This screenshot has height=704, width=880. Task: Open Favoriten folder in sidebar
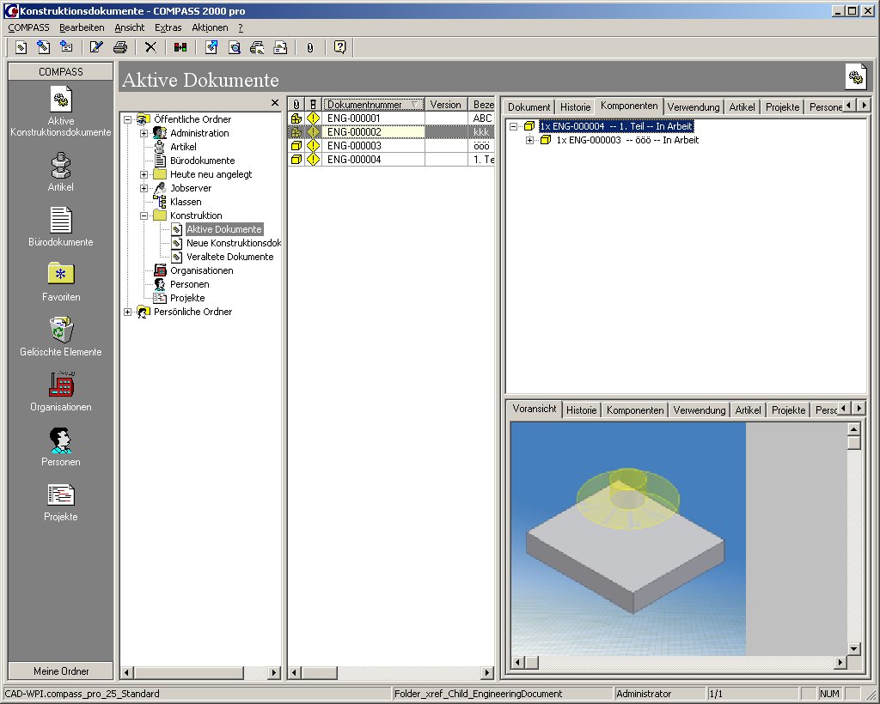61,282
